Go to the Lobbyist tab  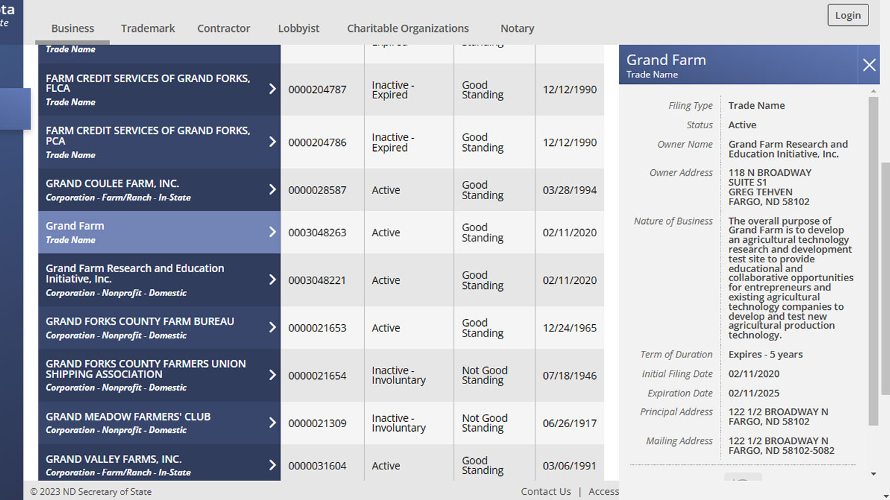pyautogui.click(x=298, y=29)
